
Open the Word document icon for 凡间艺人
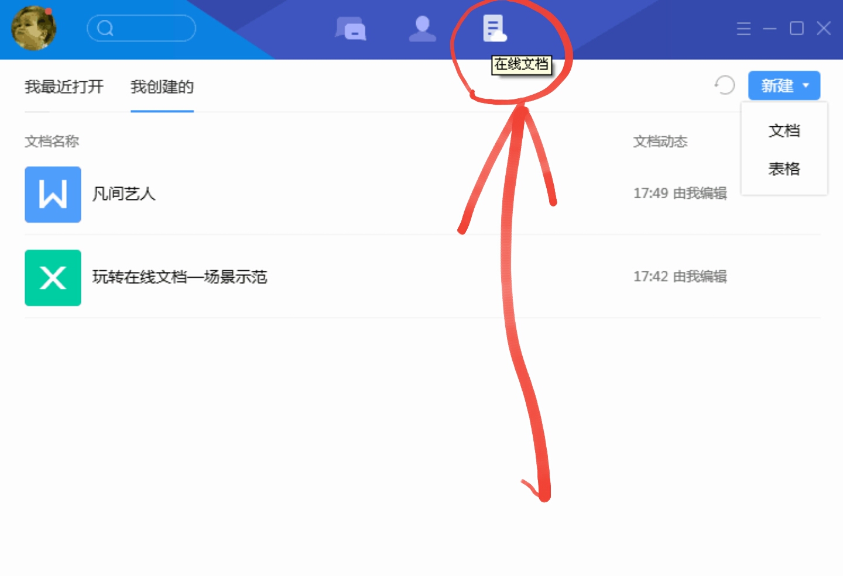pos(53,195)
